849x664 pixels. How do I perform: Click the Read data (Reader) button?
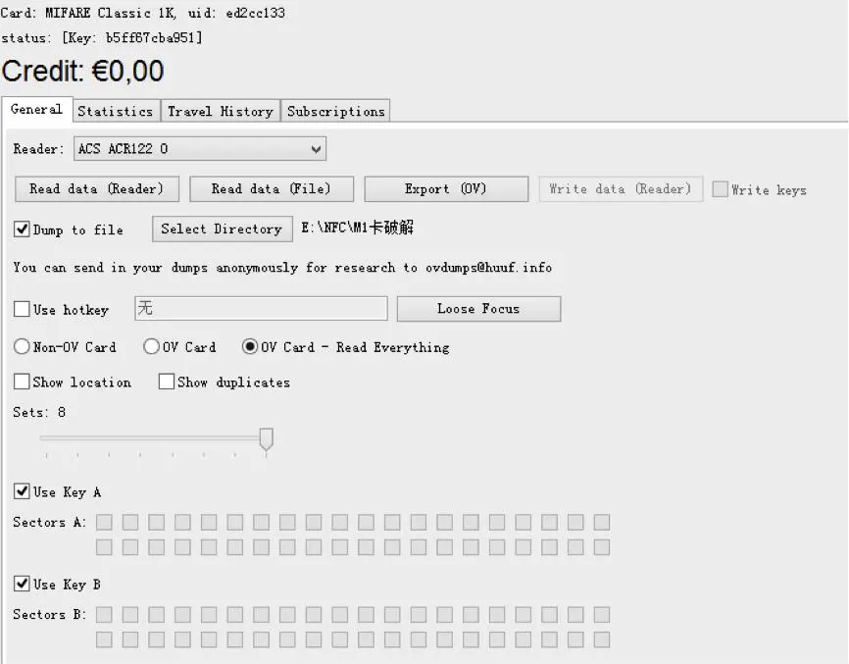pos(97,189)
